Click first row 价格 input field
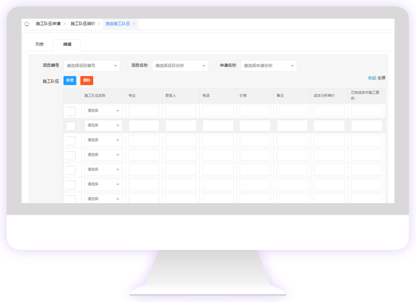 (255, 111)
